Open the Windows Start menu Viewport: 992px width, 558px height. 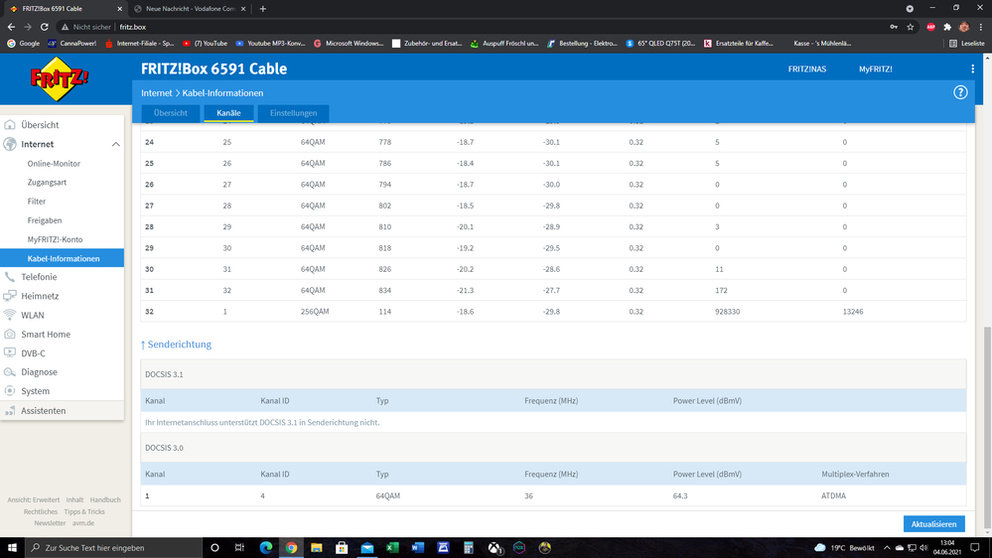pyautogui.click(x=12, y=548)
